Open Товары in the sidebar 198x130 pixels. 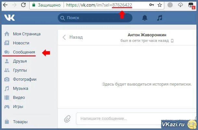[20, 122]
